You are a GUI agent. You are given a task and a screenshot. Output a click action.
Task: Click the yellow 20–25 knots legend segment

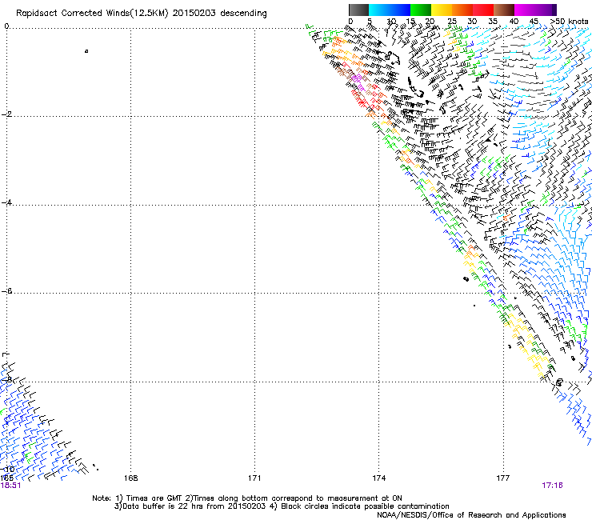click(x=442, y=10)
